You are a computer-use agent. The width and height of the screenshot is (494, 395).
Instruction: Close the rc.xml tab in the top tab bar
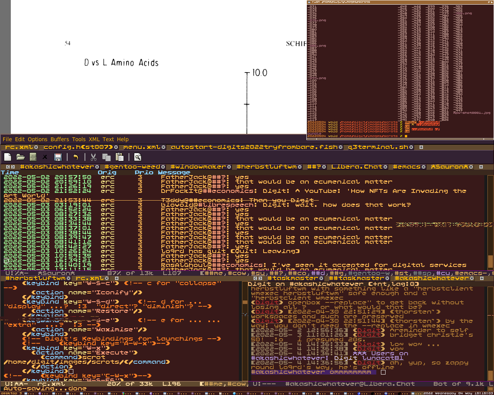click(36, 147)
